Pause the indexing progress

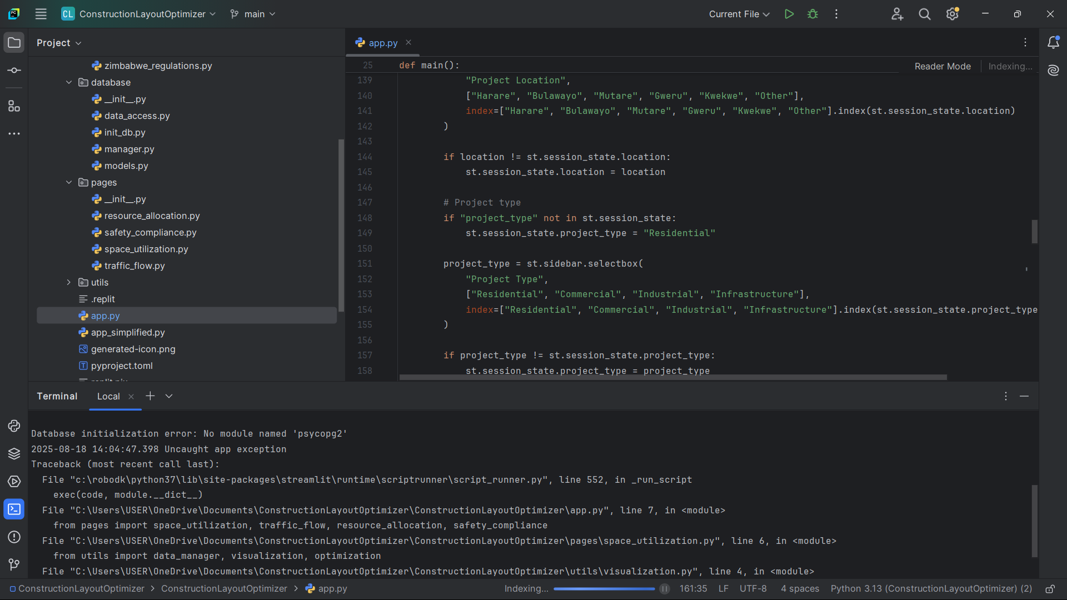(x=664, y=589)
